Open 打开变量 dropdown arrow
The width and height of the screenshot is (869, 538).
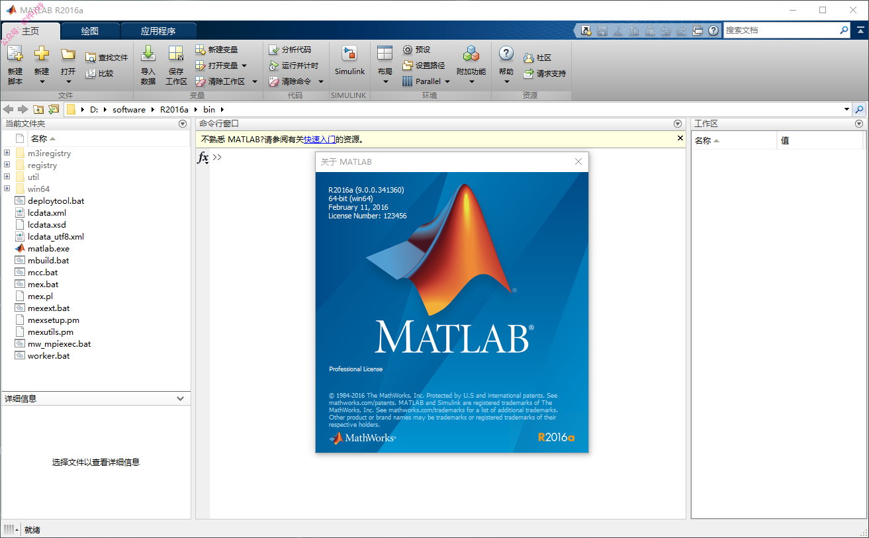point(244,66)
